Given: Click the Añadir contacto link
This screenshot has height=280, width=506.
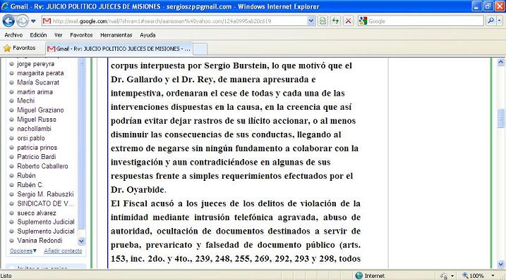Looking at the screenshot, I should coord(63,250).
